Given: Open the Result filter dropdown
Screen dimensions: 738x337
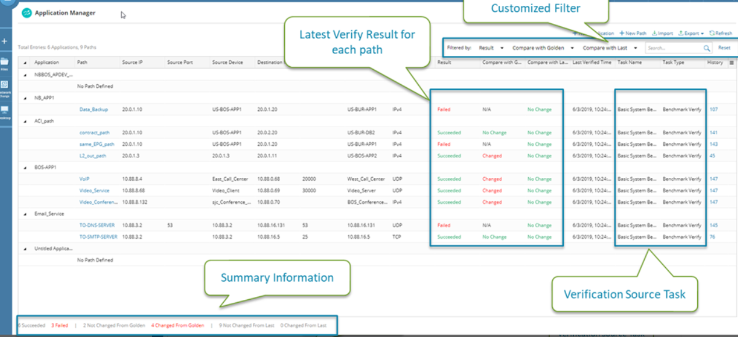Looking at the screenshot, I should 491,48.
